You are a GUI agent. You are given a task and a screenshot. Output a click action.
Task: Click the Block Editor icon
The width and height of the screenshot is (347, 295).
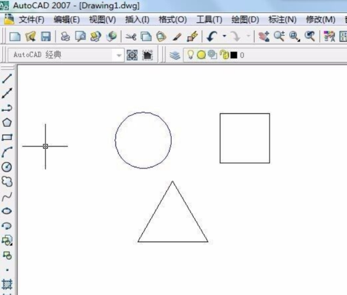point(193,36)
